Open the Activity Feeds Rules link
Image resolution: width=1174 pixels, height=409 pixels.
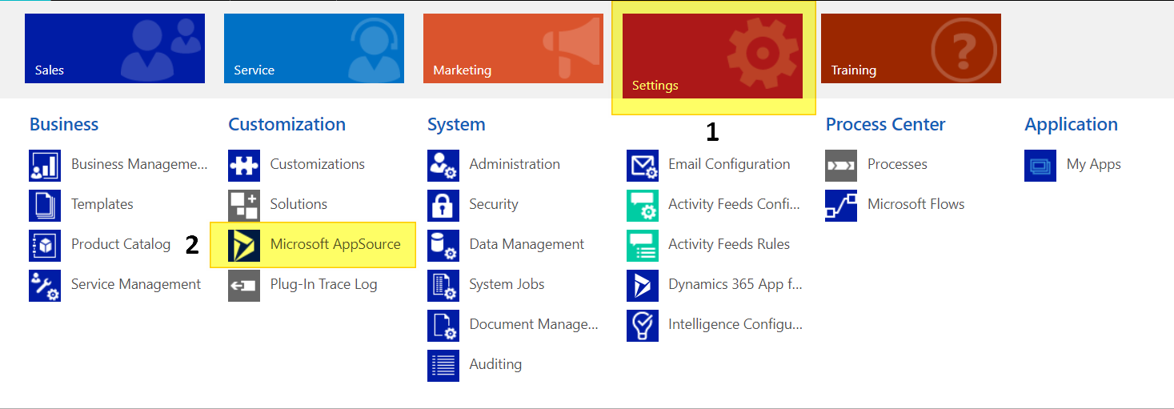tap(729, 244)
